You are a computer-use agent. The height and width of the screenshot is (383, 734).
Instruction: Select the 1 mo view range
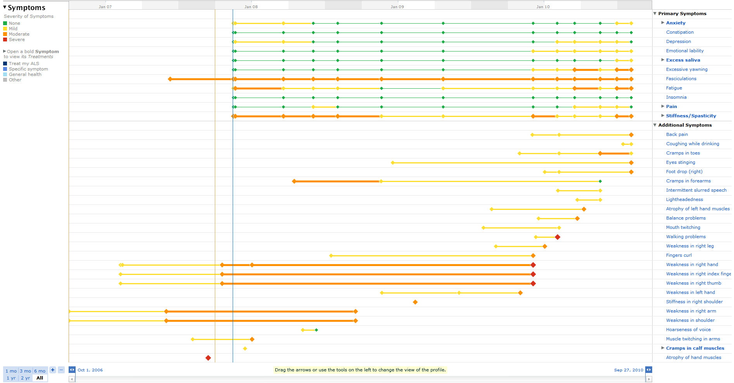coord(11,371)
